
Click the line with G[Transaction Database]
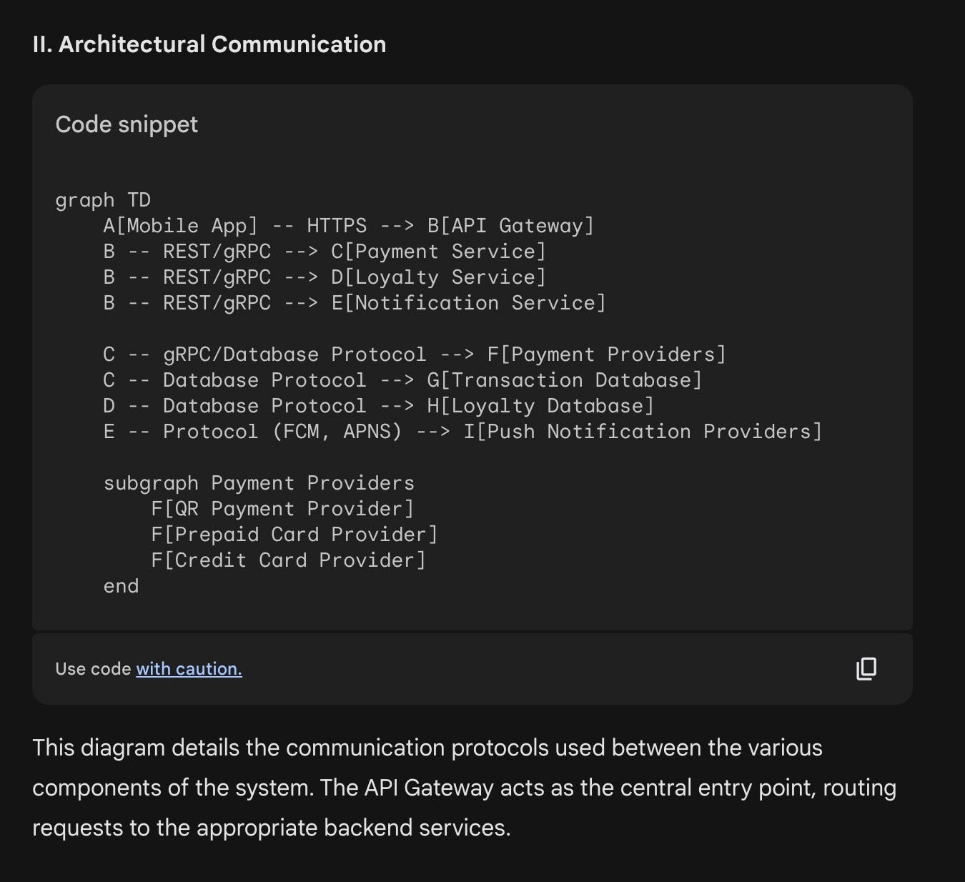(x=402, y=380)
